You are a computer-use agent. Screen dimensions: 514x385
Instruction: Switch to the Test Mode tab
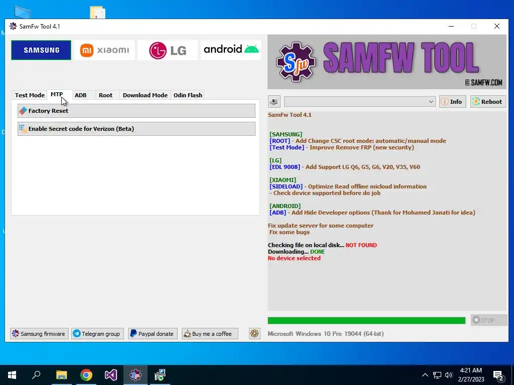(30, 95)
